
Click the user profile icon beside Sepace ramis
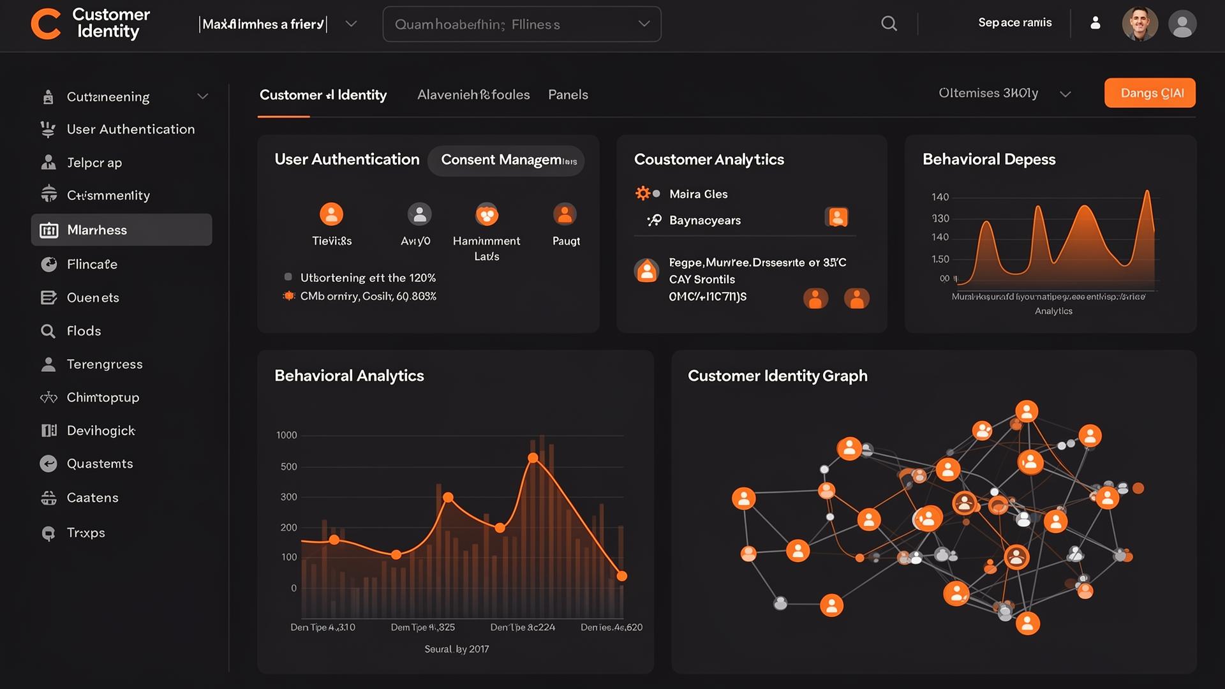point(1095,23)
